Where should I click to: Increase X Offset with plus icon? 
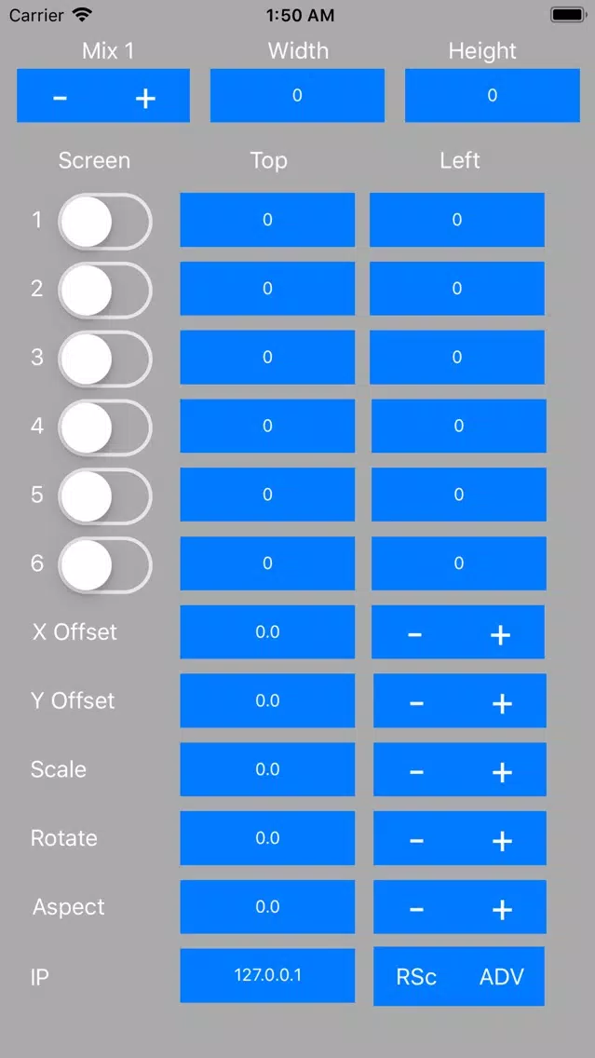click(501, 634)
